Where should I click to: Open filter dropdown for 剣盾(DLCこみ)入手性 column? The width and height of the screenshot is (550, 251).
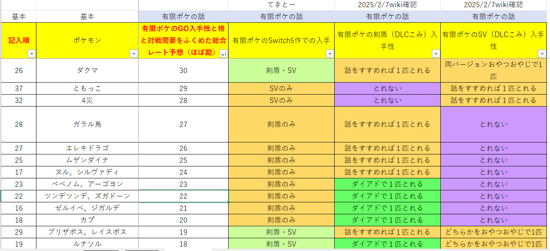(x=436, y=54)
